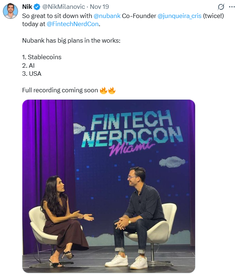The image size is (238, 274).
Task: Open the @FintechNerdCon mention link
Action: click(73, 24)
